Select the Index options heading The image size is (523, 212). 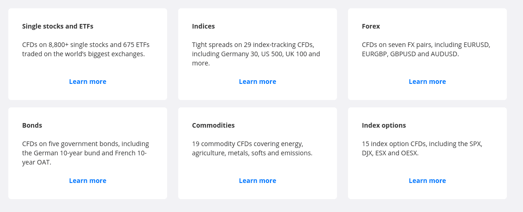pos(384,125)
